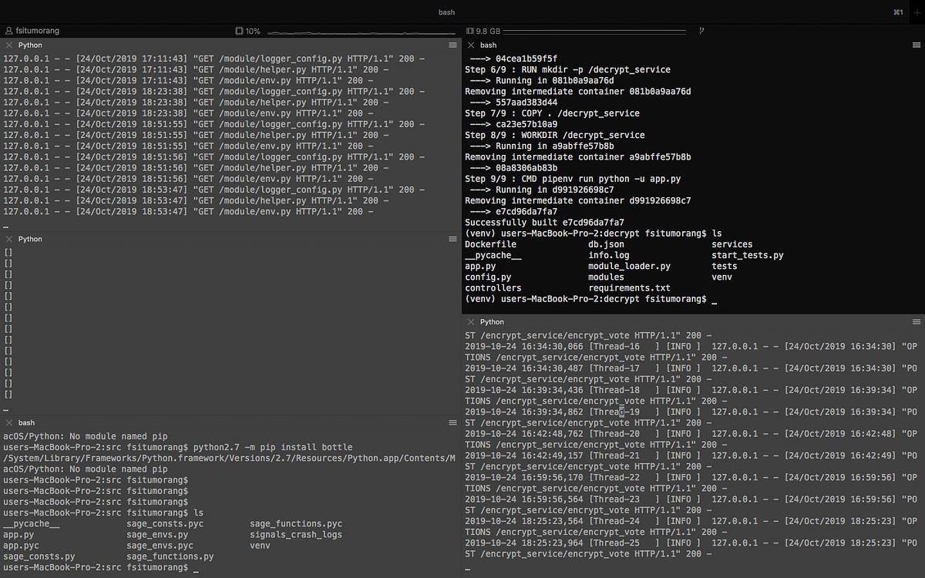The image size is (925, 578).
Task: Open the hamburger menu on bottom-right Python pane
Action: pos(917,321)
